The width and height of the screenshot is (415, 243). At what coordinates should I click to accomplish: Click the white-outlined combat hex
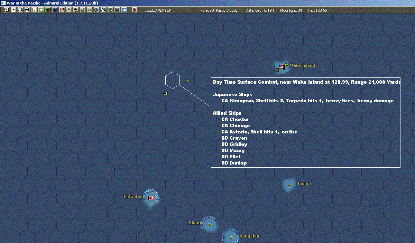pyautogui.click(x=173, y=80)
